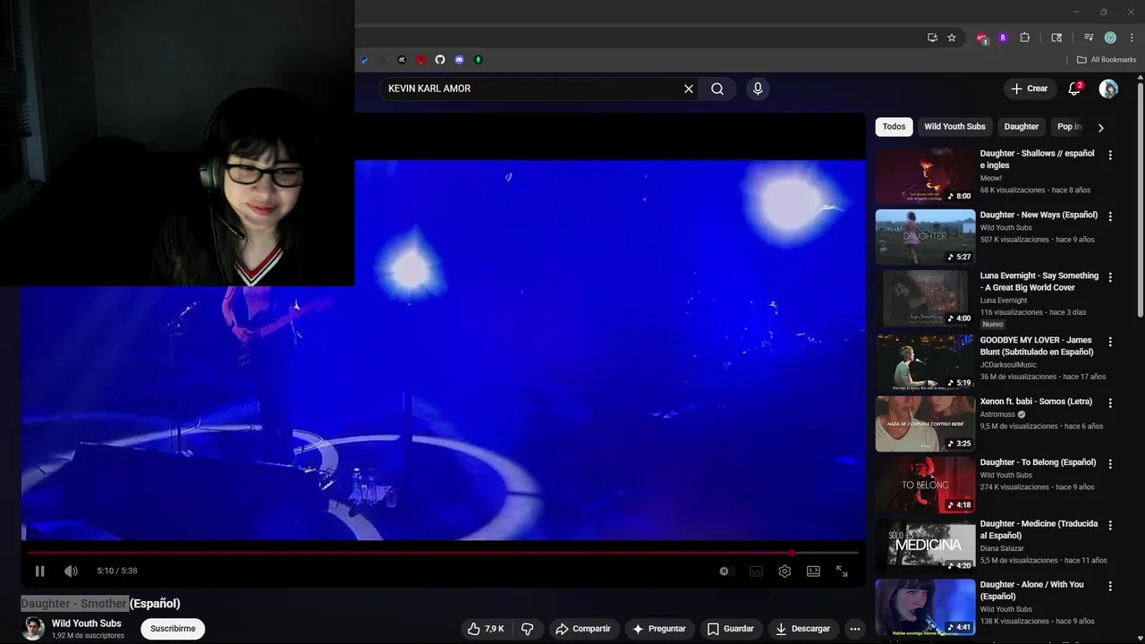This screenshot has height=644, width=1145.
Task: Open the GitHub bookmark icon
Action: pyautogui.click(x=440, y=60)
